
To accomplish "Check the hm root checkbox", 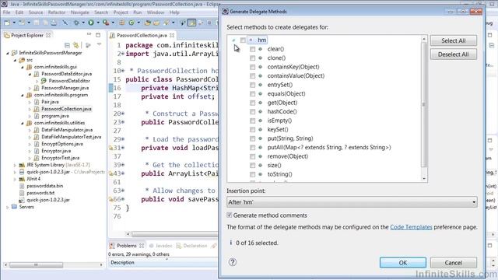I will pos(243,40).
